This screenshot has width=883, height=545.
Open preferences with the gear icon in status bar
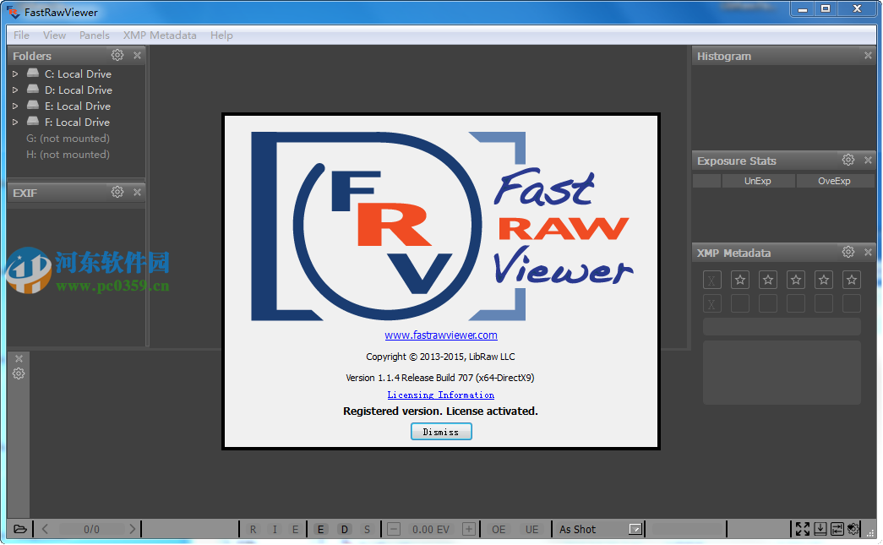[852, 529]
